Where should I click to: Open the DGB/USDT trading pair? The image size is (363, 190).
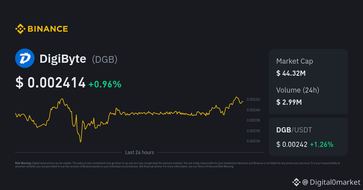point(294,130)
